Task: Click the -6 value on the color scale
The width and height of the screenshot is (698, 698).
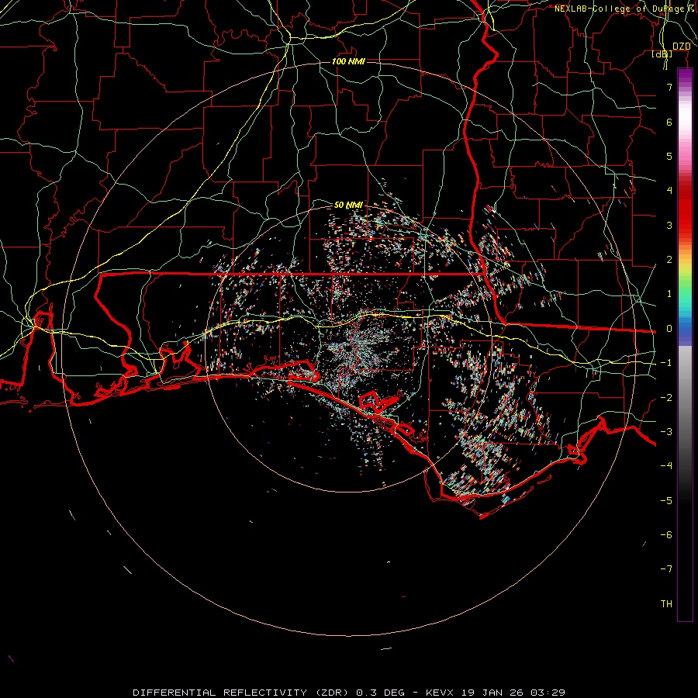Action: [x=666, y=535]
